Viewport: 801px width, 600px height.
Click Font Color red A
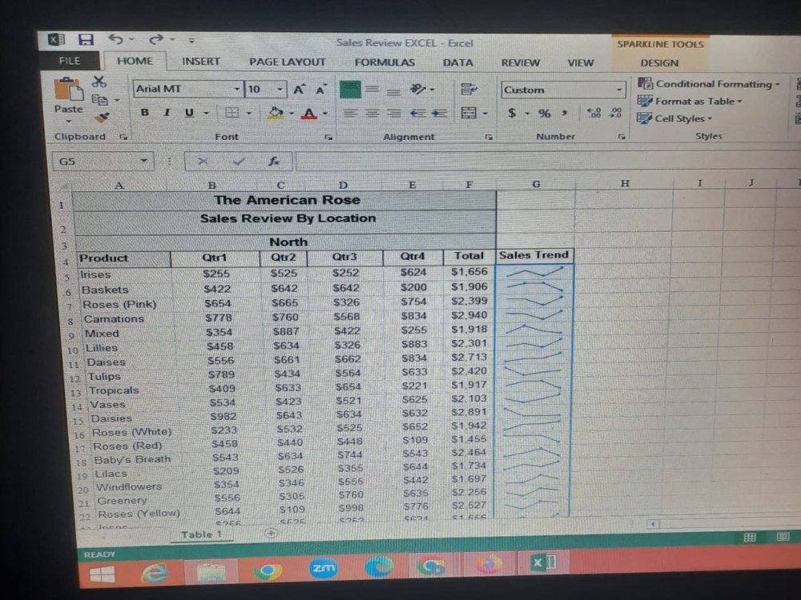click(x=309, y=114)
